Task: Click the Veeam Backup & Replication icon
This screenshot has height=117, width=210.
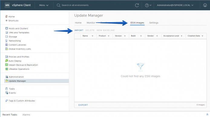Action: [x=6, y=65]
